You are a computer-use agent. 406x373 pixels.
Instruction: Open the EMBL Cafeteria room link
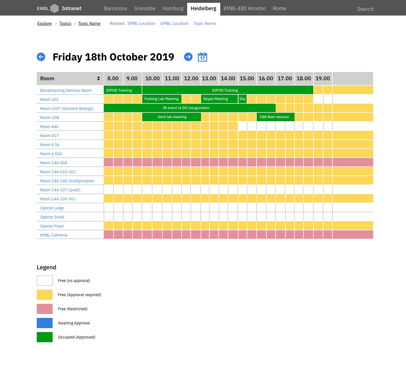click(54, 235)
